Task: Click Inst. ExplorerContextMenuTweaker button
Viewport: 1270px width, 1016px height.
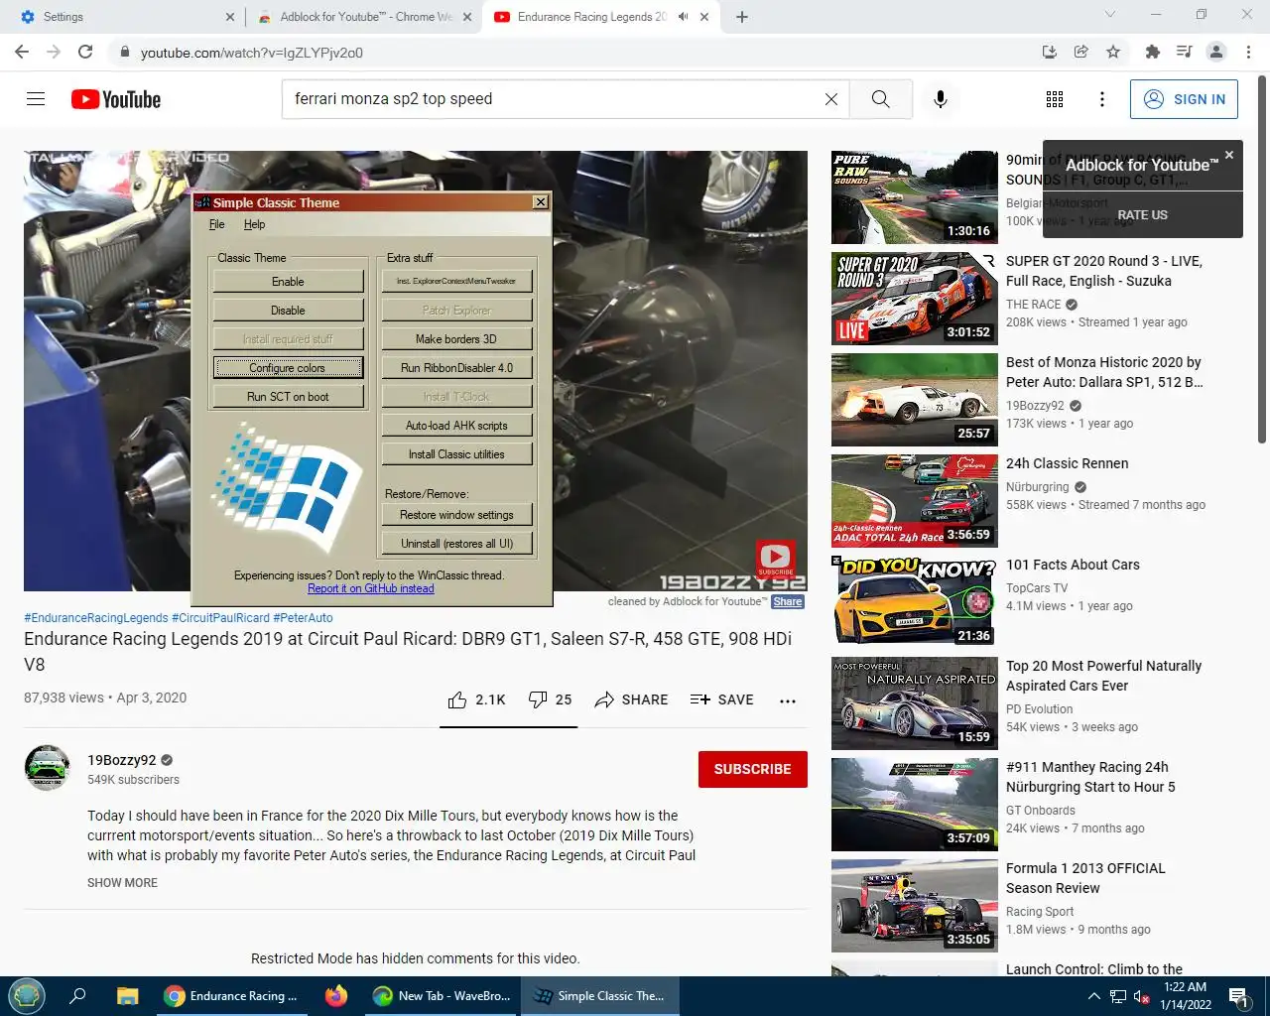Action: pos(456,282)
